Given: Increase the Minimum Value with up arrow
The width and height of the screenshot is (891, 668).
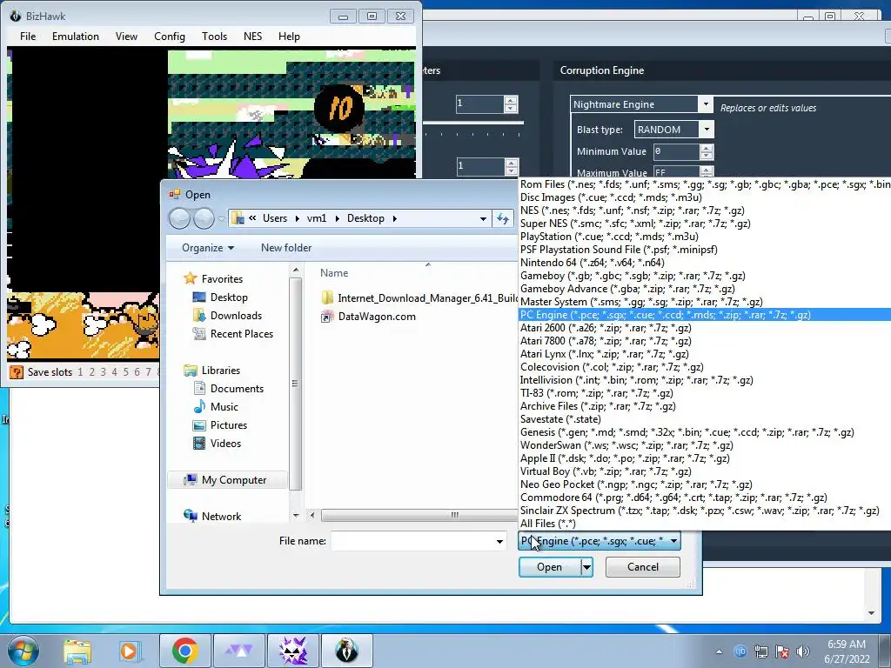Looking at the screenshot, I should coord(707,148).
